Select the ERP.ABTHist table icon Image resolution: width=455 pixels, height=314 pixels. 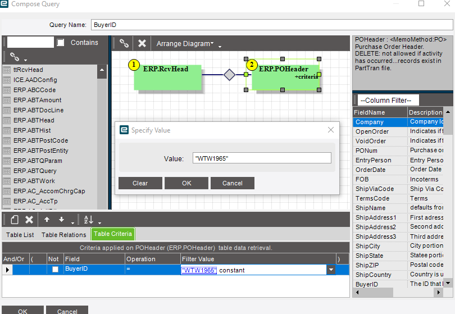coord(7,130)
